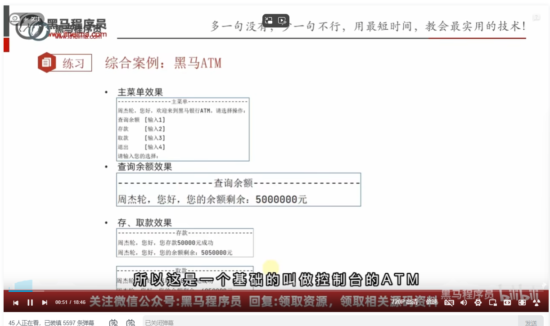Viewport: 550px width, 326px height.
Task: Click the video progress bar
Action: (x=276, y=291)
